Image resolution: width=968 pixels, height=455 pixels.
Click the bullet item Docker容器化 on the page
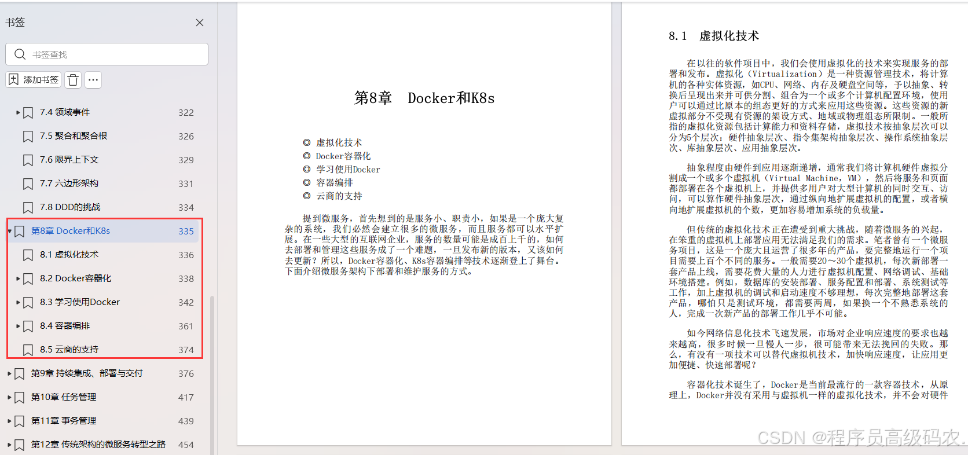point(343,156)
